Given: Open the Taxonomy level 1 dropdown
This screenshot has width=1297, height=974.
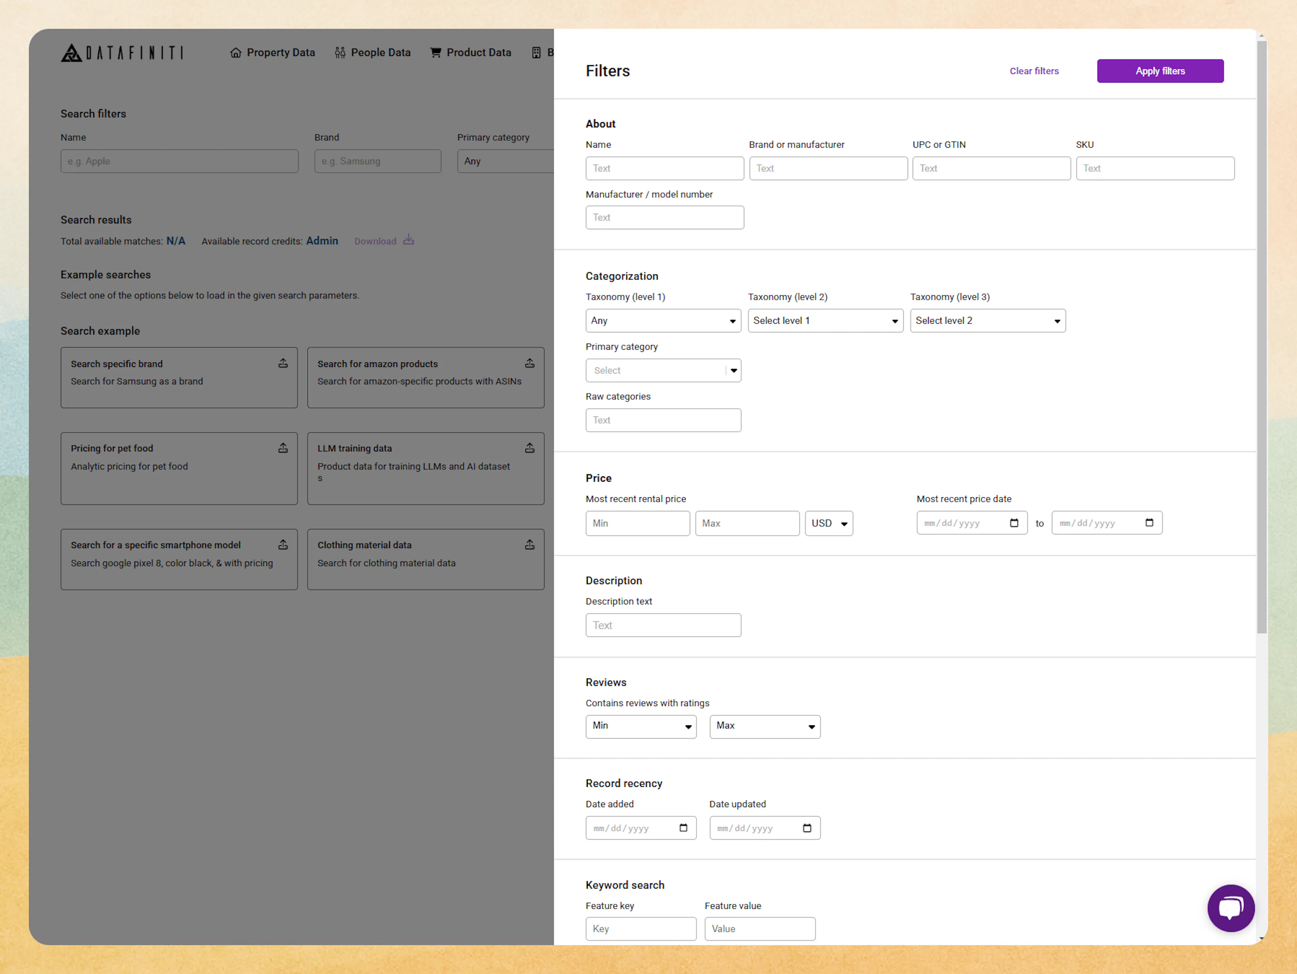Looking at the screenshot, I should pos(663,320).
